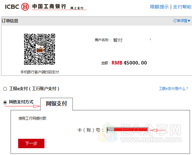This screenshot has height=155, width=192.
Task: Click the merchant name 智付
Action: (118, 40)
